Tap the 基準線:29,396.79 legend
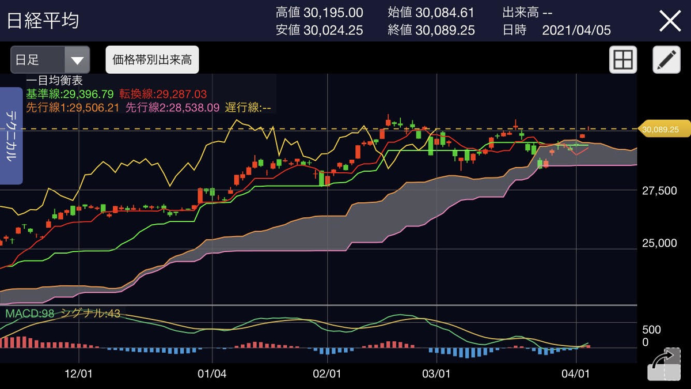691x389 pixels. tap(70, 94)
